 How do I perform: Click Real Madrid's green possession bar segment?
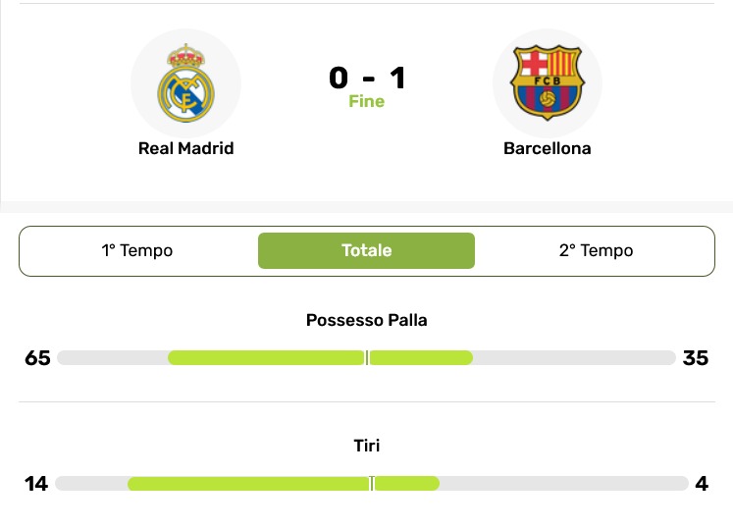point(266,357)
